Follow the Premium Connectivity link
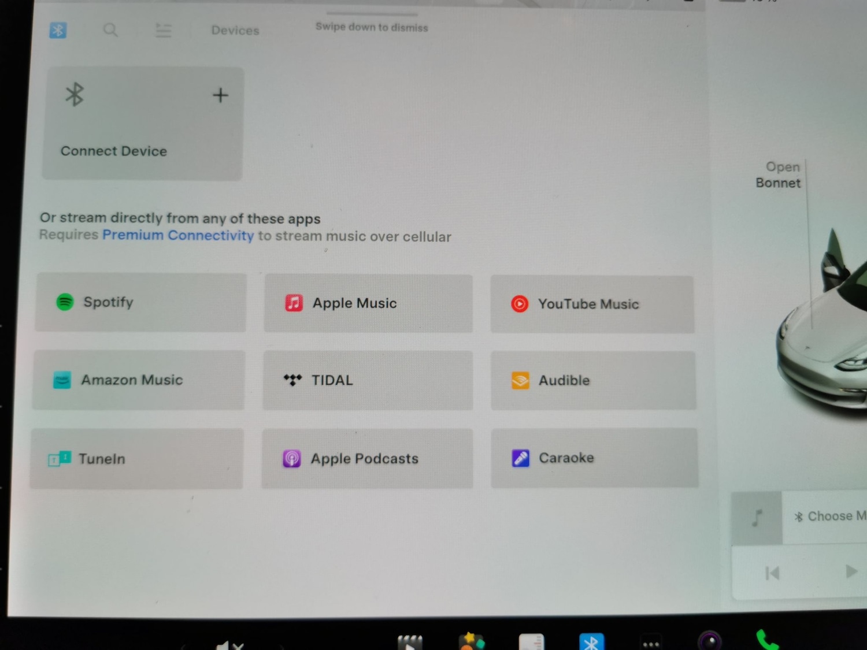Image resolution: width=867 pixels, height=650 pixels. tap(178, 235)
